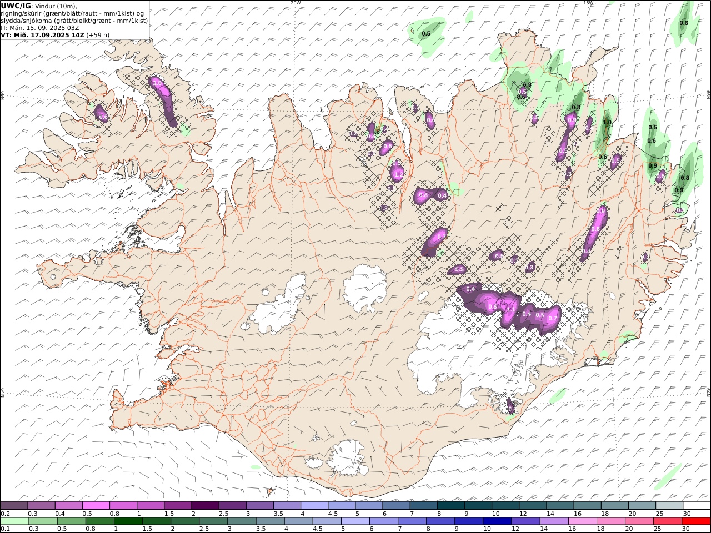Pick the deep blue lower swatch between 10 and 12
Image resolution: width=711 pixels, height=533 pixels.
pos(497,521)
